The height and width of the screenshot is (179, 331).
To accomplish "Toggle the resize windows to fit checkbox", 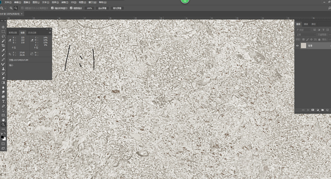I will (x=22, y=8).
